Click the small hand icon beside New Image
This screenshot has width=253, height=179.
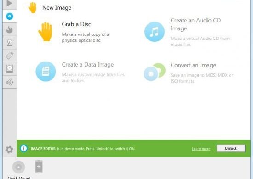[x=33, y=7]
